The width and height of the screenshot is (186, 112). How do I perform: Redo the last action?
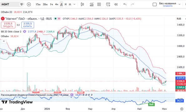pos(132,4)
